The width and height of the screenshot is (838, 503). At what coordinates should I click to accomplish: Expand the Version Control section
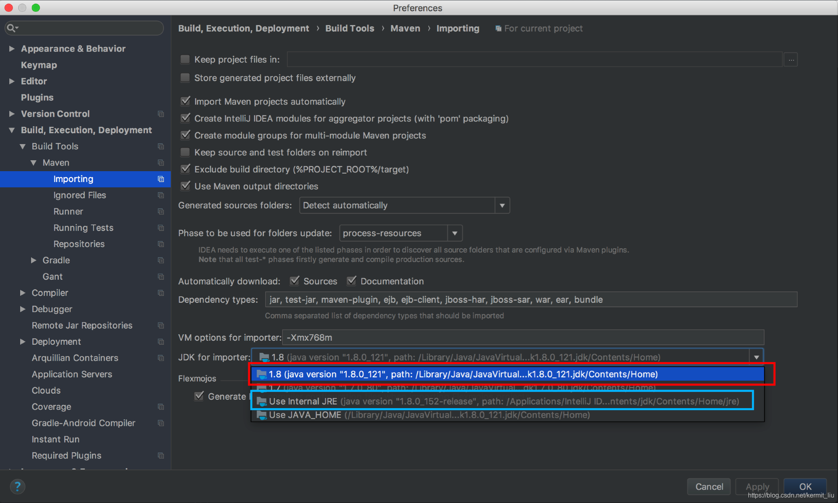click(12, 114)
